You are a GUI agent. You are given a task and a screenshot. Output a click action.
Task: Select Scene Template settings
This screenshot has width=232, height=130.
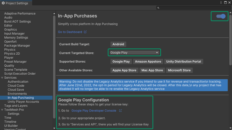pyautogui.click(x=16, y=70)
